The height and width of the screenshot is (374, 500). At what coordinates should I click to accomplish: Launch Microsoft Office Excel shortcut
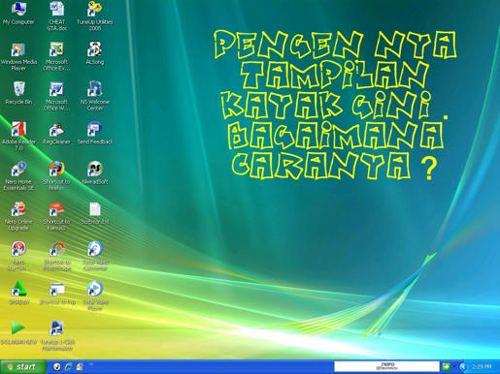[x=56, y=56]
